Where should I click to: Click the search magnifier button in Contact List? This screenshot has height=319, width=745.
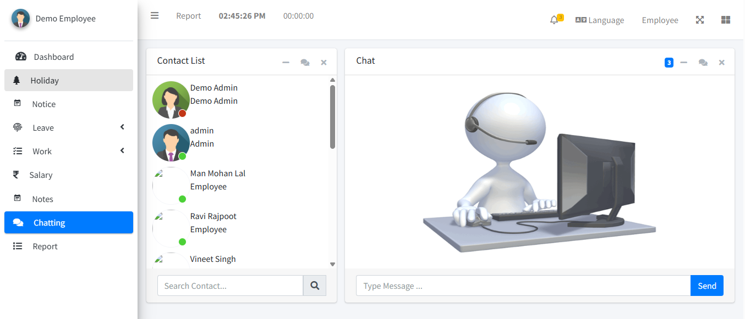pyautogui.click(x=315, y=286)
